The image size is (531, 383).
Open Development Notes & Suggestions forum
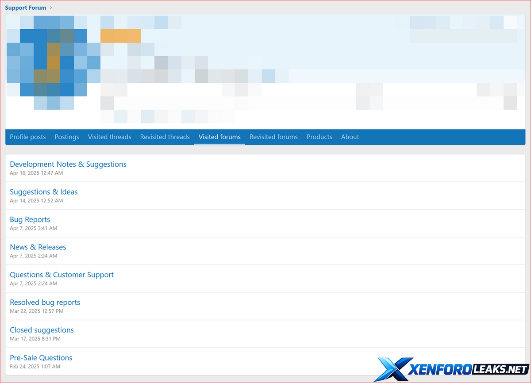point(68,164)
